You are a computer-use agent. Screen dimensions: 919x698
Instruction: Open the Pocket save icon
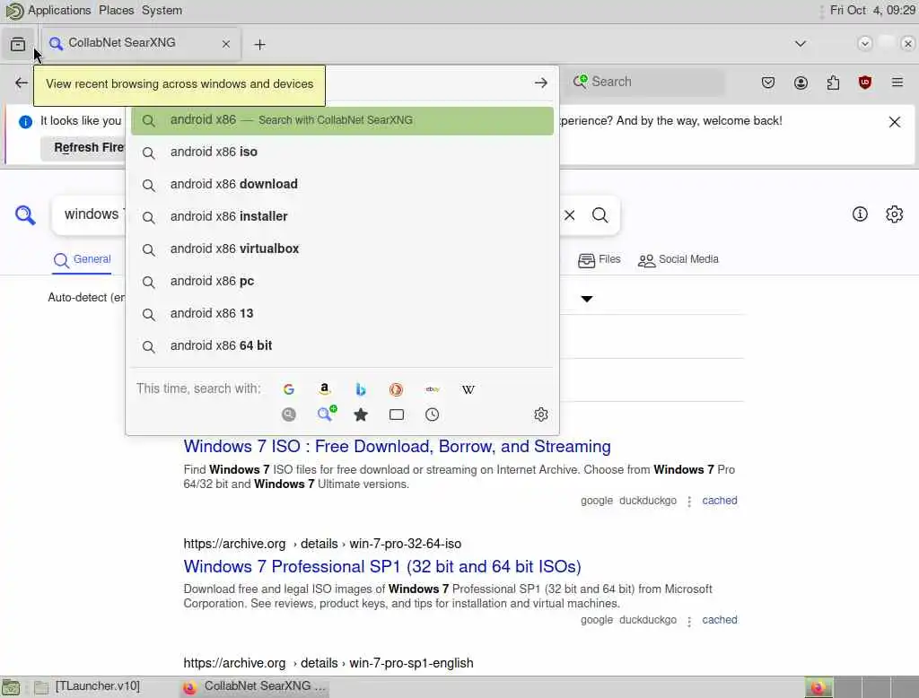pyautogui.click(x=768, y=83)
